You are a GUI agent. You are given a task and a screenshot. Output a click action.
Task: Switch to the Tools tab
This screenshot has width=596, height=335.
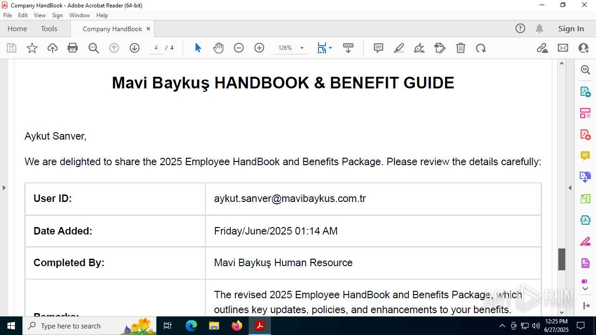[x=49, y=28]
